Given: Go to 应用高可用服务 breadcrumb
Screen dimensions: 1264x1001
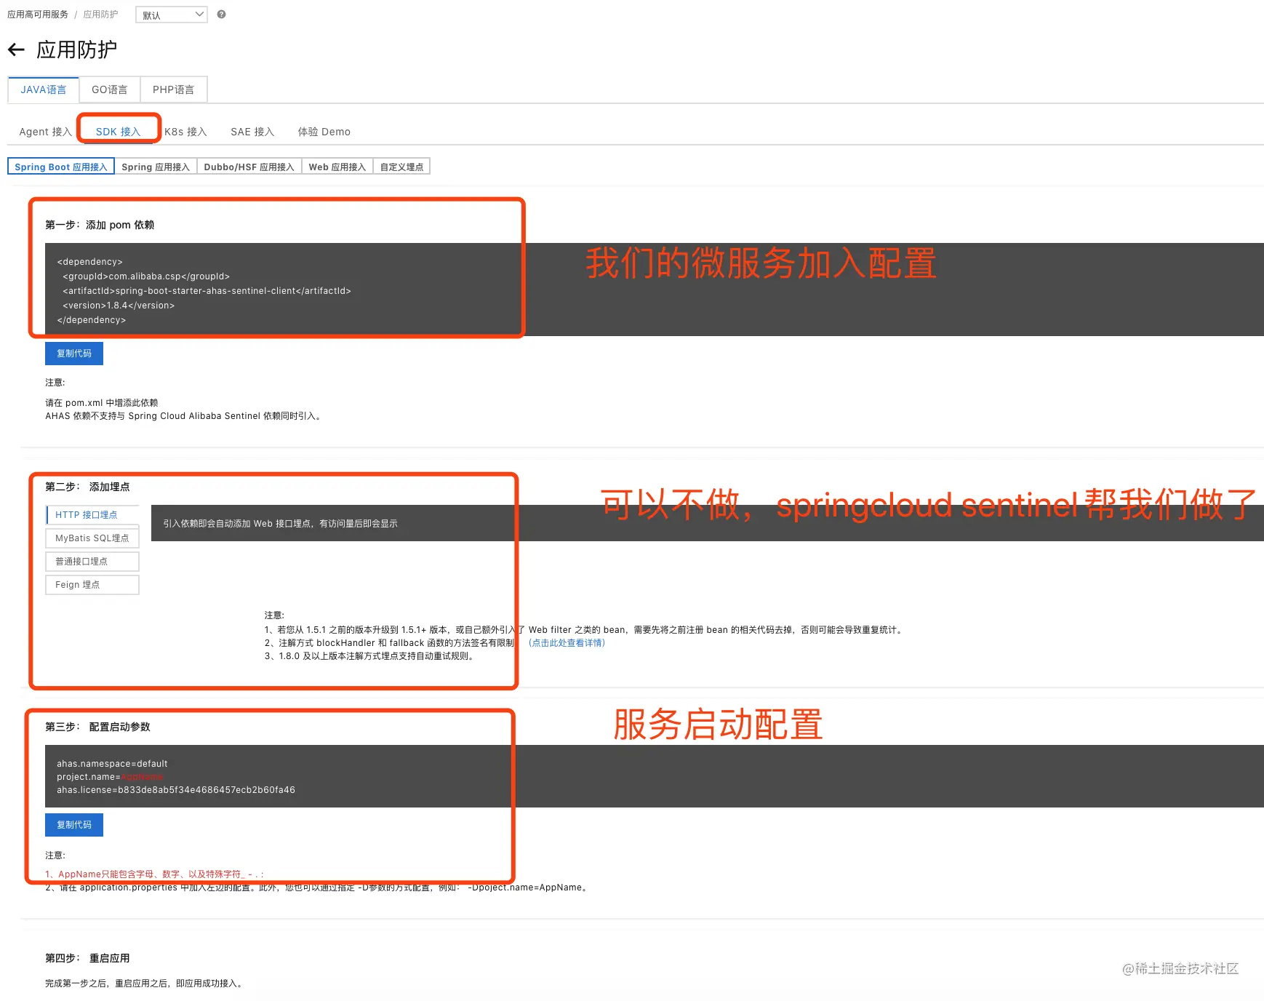Looking at the screenshot, I should pos(38,15).
